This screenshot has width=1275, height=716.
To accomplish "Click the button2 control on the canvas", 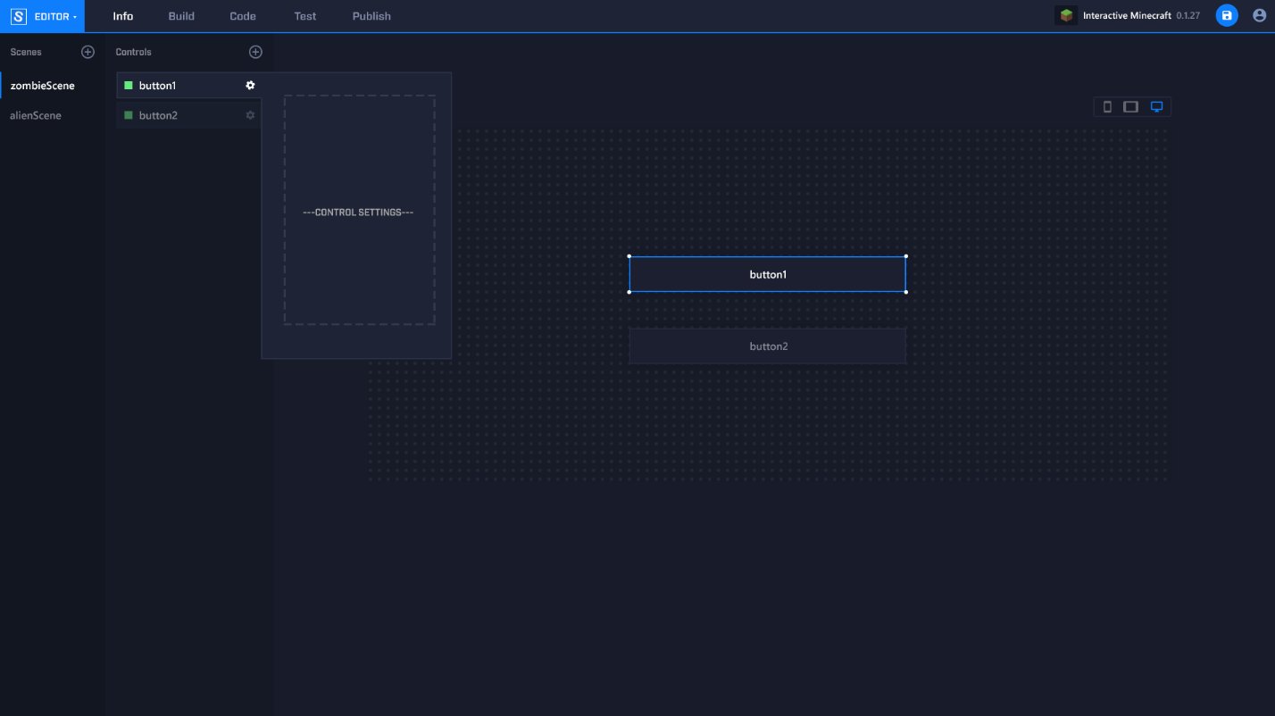I will [767, 346].
